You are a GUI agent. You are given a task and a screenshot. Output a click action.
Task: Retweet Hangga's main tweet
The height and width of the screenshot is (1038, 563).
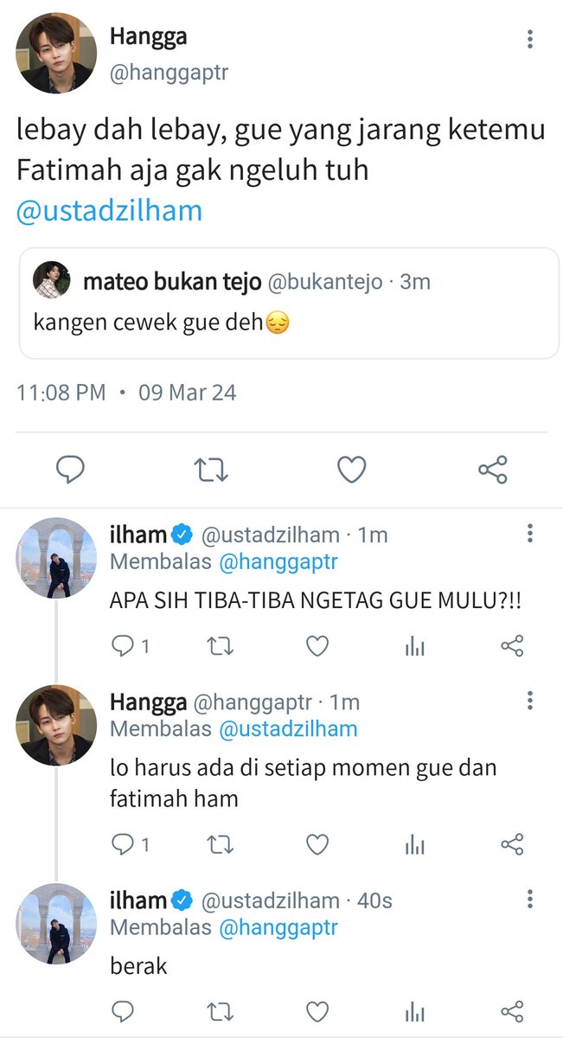[210, 470]
